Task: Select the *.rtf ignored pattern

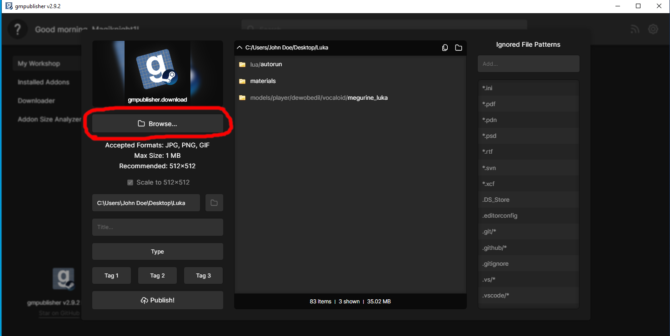Action: click(x=529, y=151)
